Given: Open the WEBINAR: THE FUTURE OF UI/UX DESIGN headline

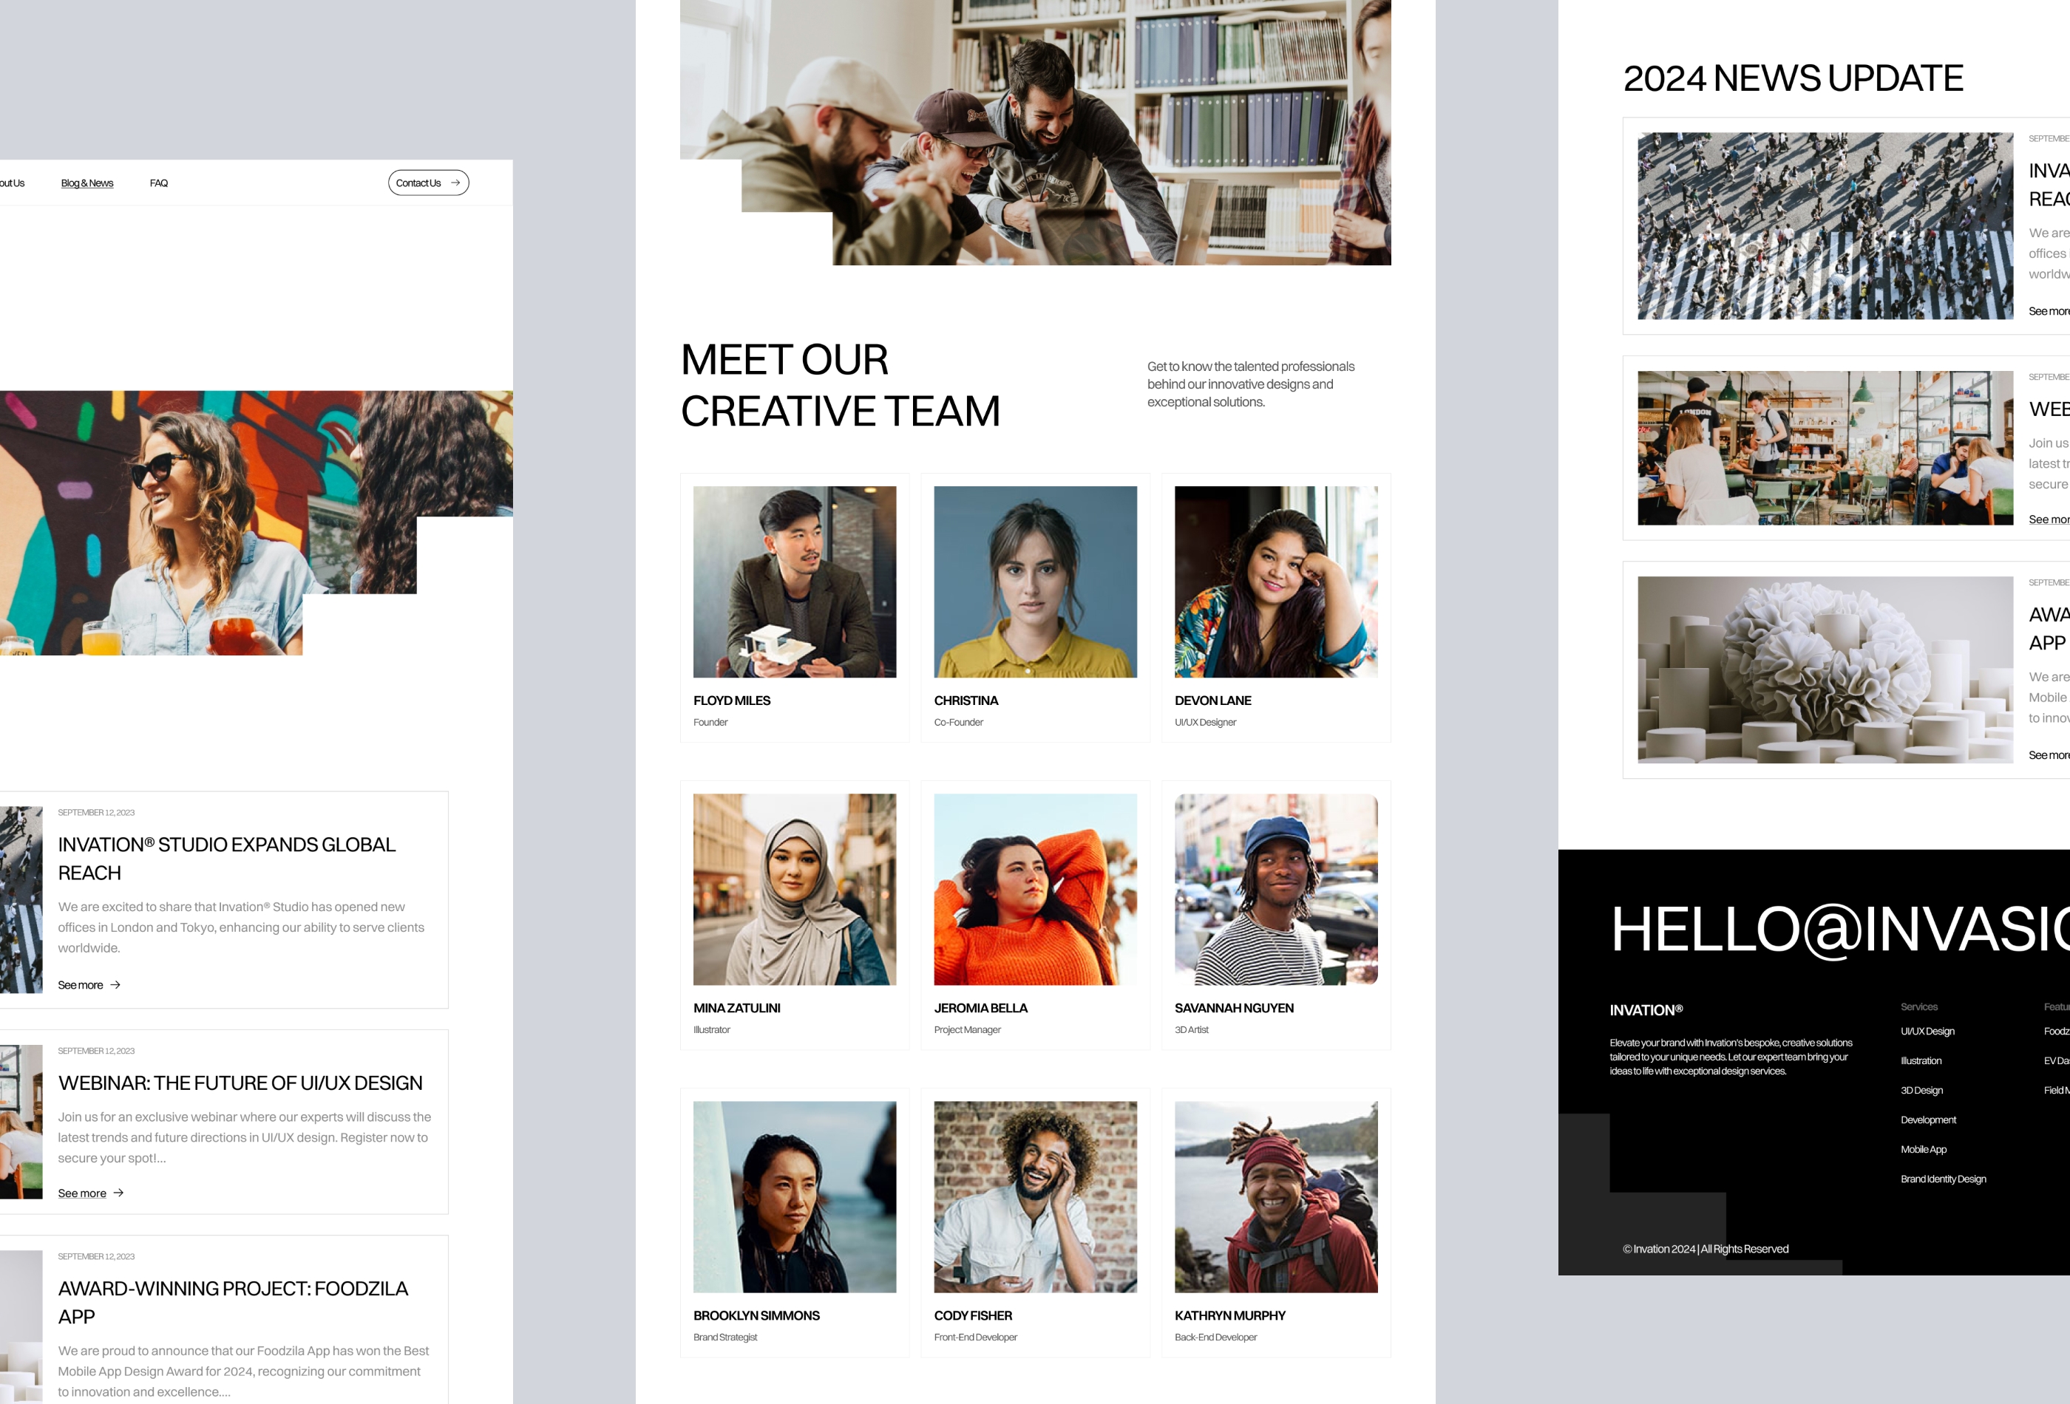Looking at the screenshot, I should pyautogui.click(x=240, y=1083).
